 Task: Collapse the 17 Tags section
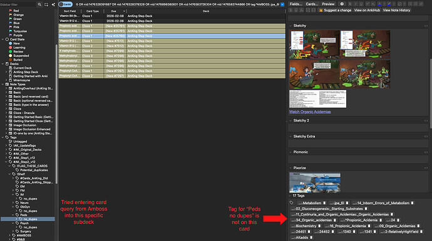tap(290, 196)
